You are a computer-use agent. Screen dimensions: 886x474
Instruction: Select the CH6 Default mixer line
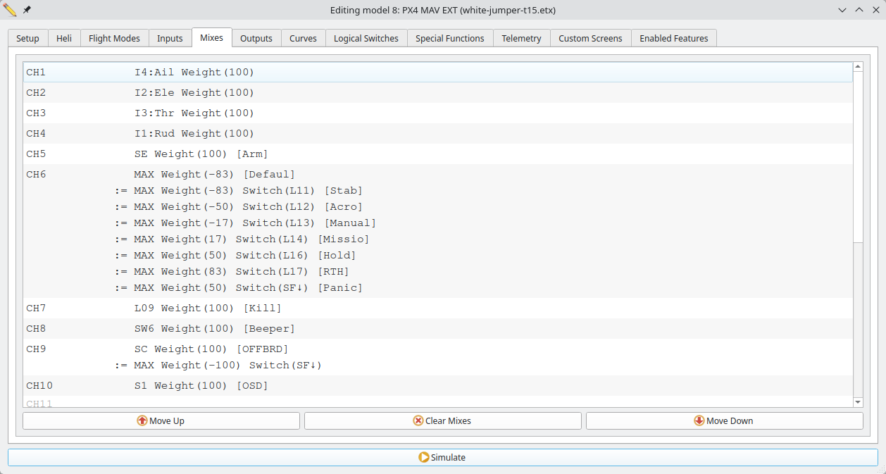pyautogui.click(x=211, y=174)
